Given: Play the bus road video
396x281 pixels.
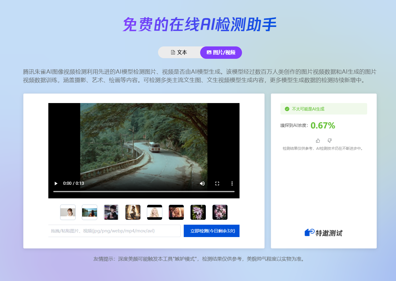Looking at the screenshot, I should tap(56, 183).
